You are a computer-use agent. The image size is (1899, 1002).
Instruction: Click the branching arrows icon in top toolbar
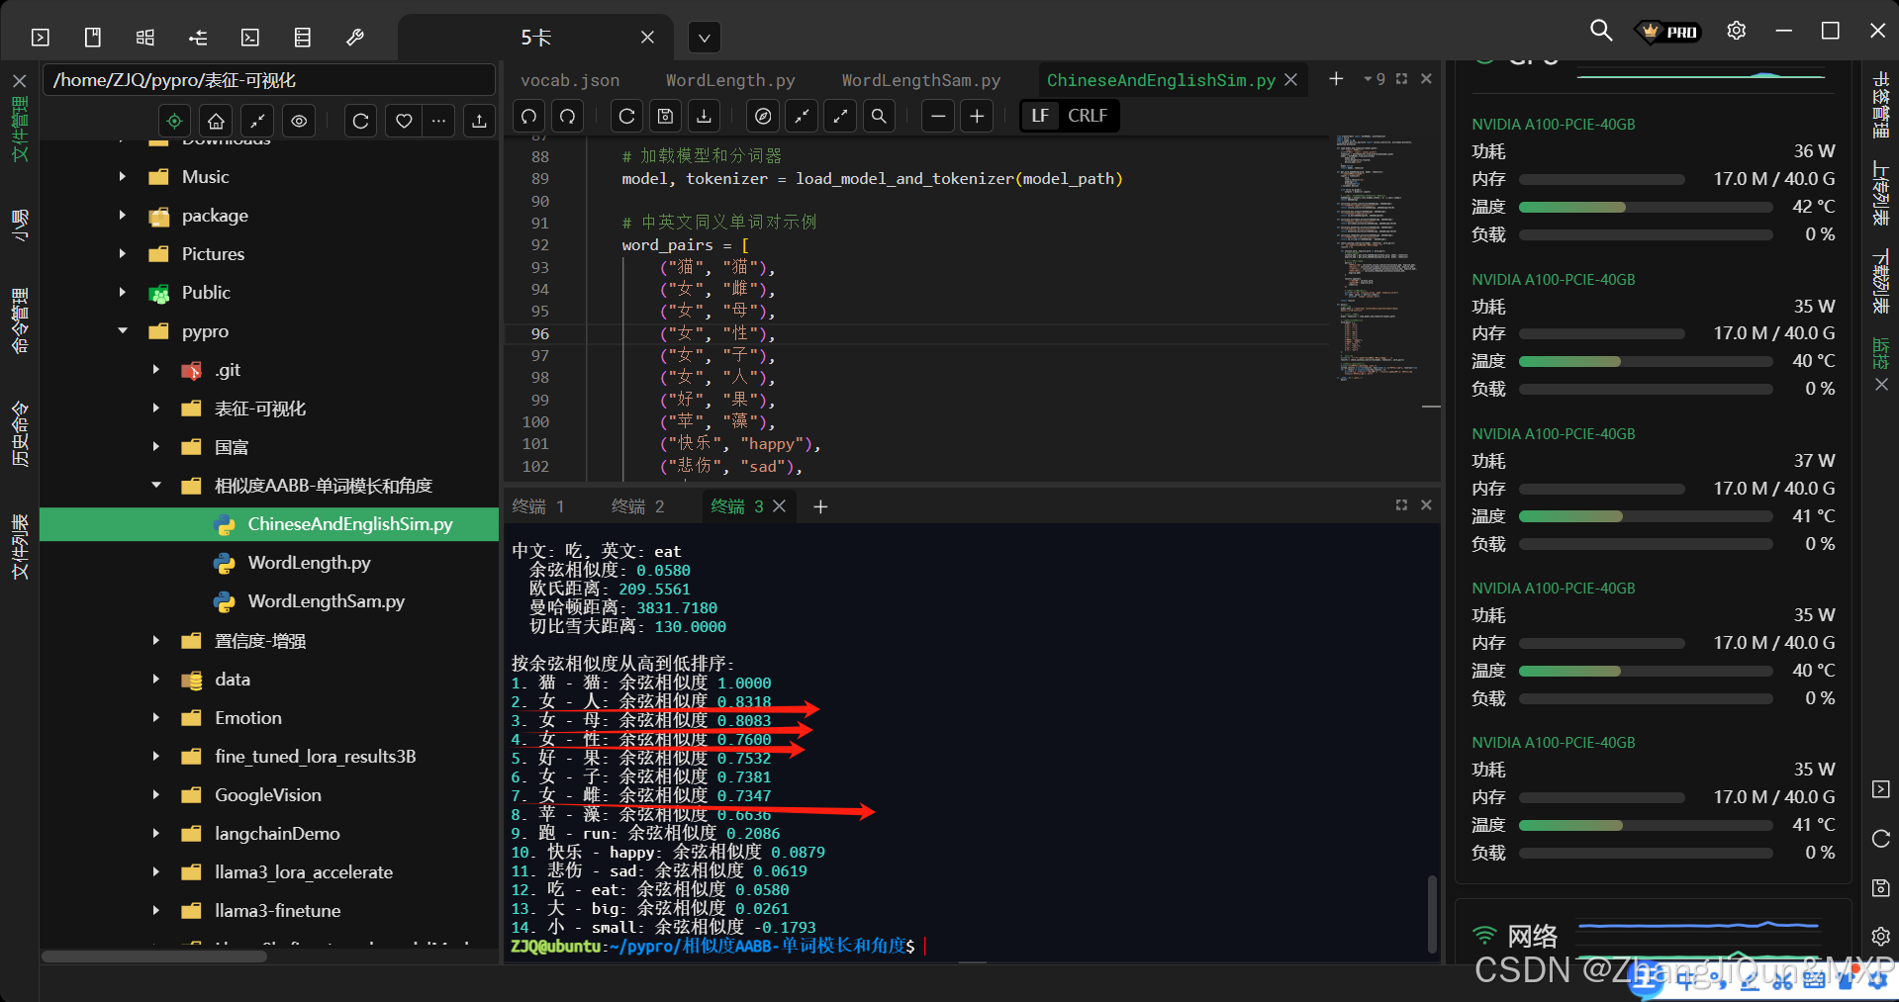198,38
